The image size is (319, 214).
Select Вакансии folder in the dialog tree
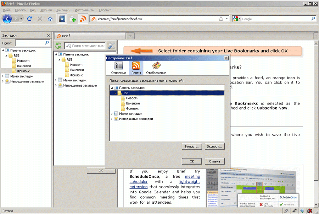[x=133, y=103]
